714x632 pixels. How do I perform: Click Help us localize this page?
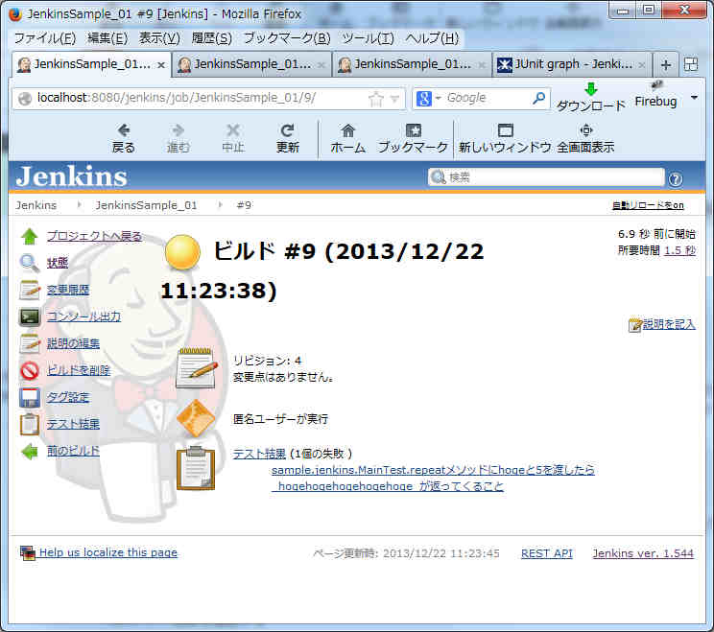[107, 552]
